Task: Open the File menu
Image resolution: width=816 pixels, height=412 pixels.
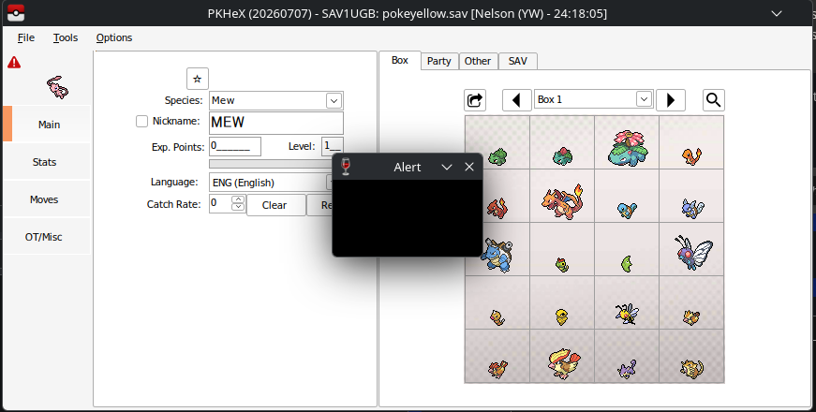Action: tap(26, 37)
